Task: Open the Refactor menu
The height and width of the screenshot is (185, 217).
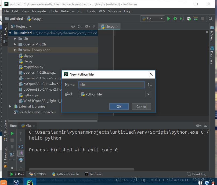Action: coord(67,11)
